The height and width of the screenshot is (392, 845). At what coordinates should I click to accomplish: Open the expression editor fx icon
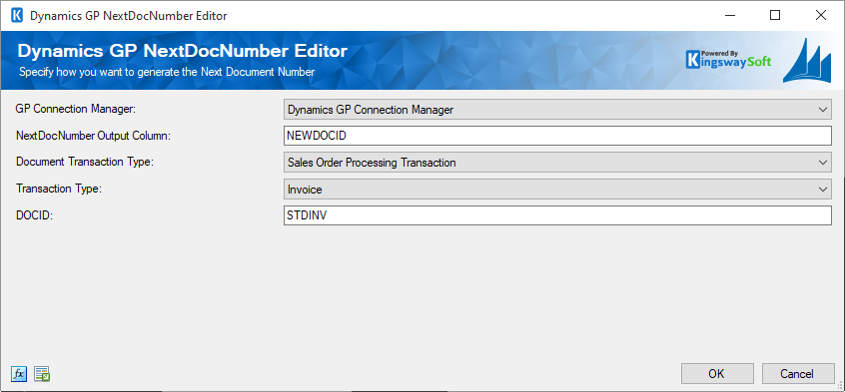point(19,373)
